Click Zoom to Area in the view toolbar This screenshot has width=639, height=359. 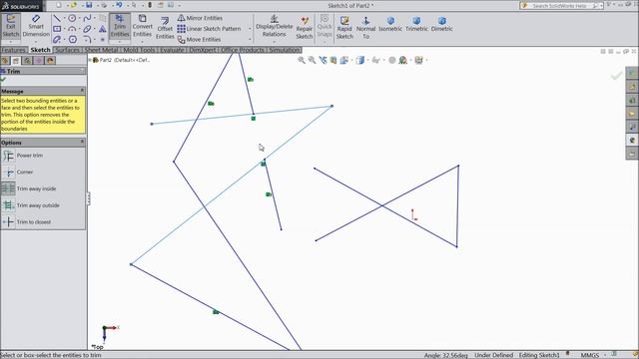pyautogui.click(x=313, y=60)
